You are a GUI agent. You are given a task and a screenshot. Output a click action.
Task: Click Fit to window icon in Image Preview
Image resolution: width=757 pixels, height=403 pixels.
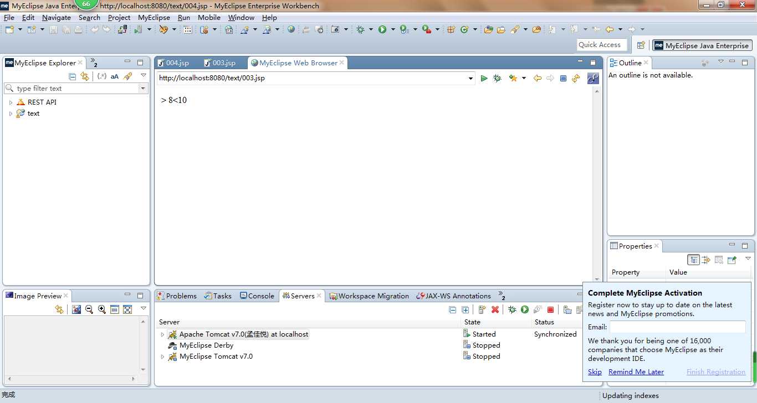127,309
